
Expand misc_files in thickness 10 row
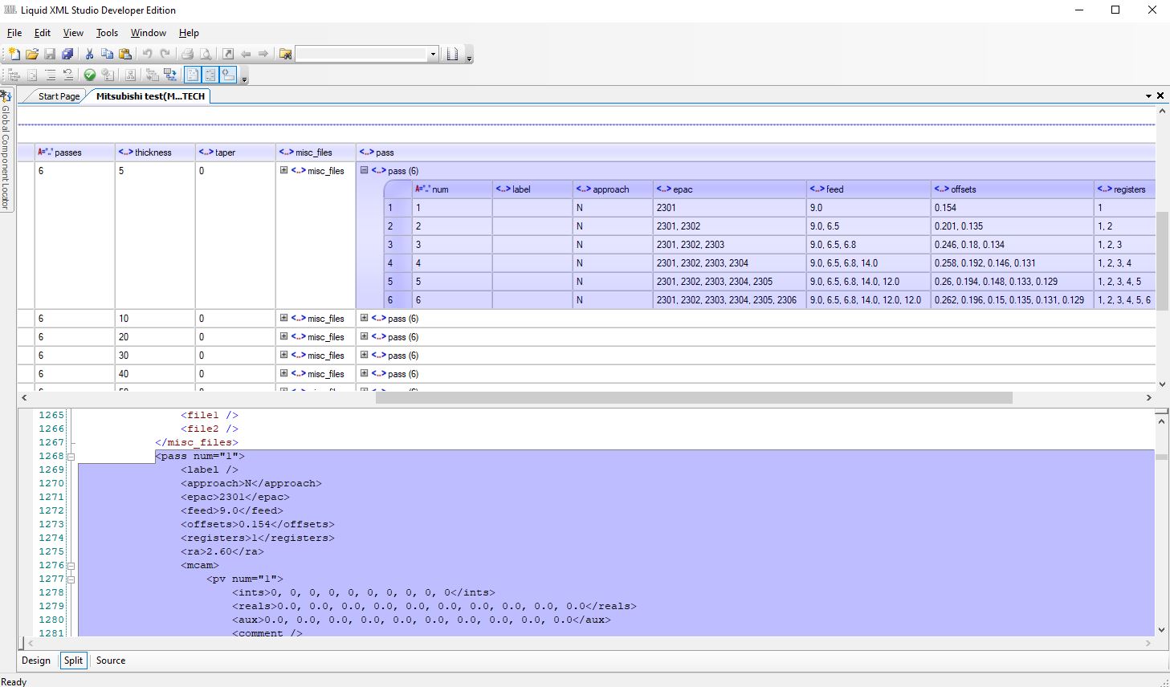point(283,318)
